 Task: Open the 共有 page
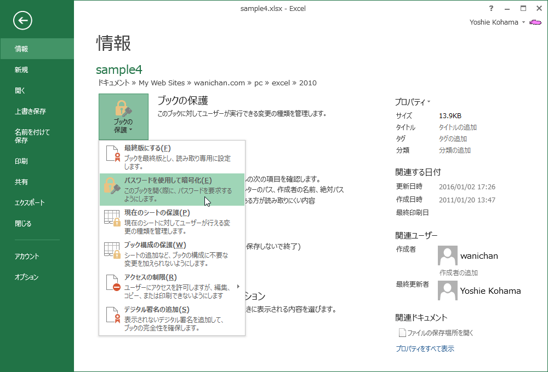click(37, 182)
